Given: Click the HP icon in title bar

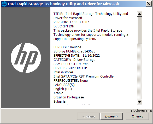Looking at the screenshot, I should (4, 4).
